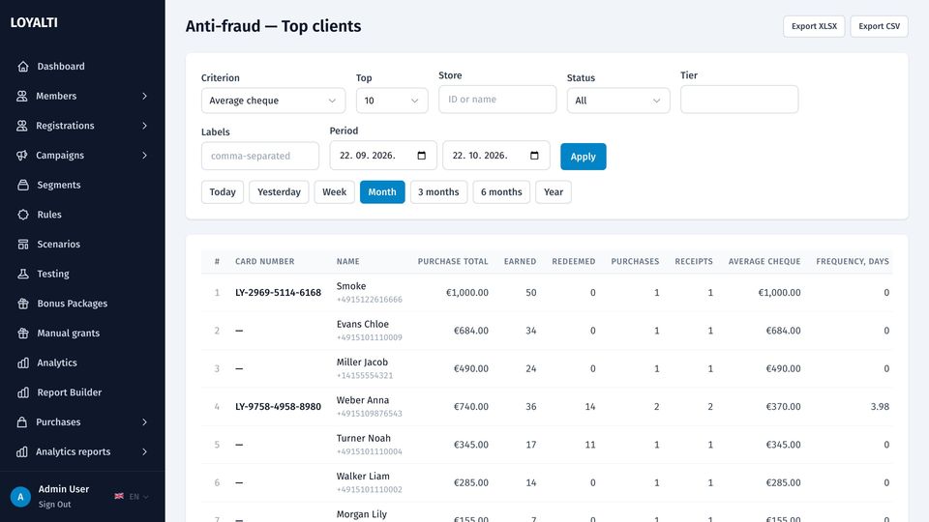This screenshot has height=522, width=929.
Task: Open the EN language selector
Action: (138, 497)
